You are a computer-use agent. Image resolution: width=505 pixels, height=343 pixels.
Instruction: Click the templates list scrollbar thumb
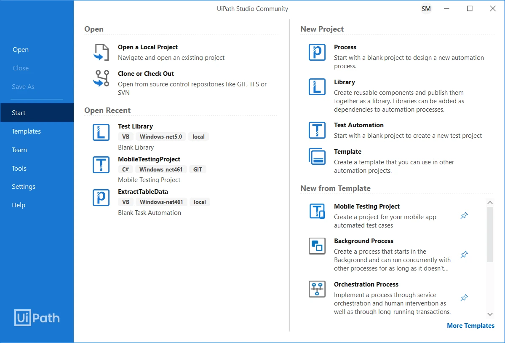pyautogui.click(x=490, y=234)
